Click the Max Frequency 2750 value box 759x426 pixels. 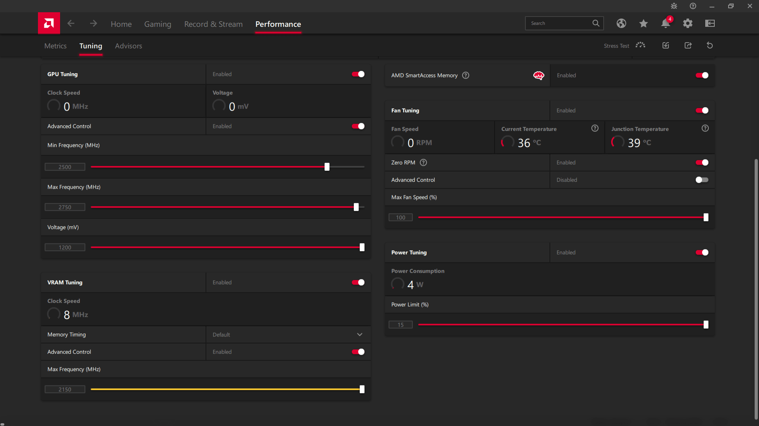[x=65, y=207]
